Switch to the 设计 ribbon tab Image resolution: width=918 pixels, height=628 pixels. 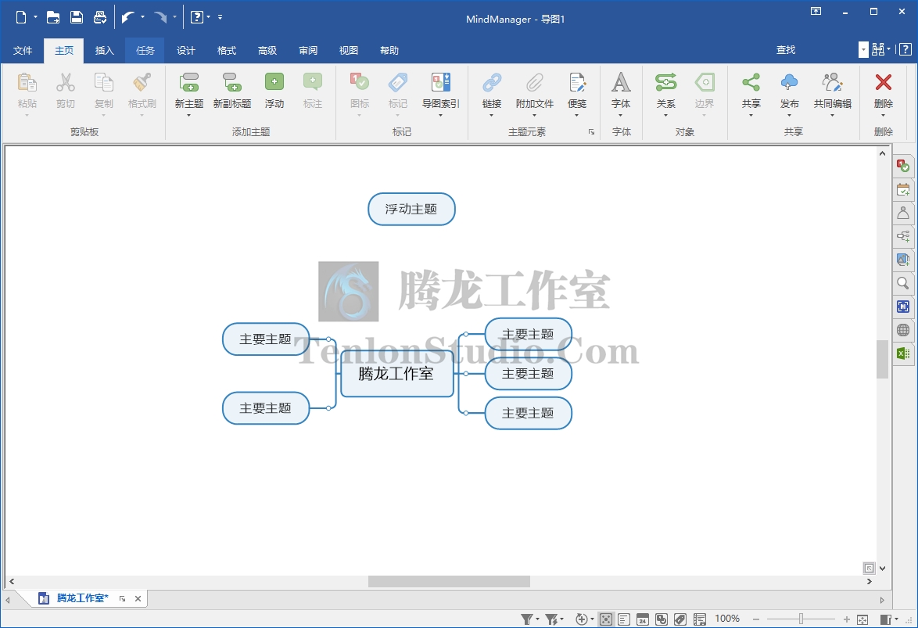(185, 50)
